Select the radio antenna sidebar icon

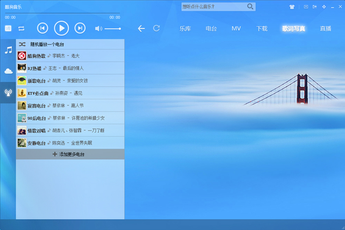[x=8, y=93]
